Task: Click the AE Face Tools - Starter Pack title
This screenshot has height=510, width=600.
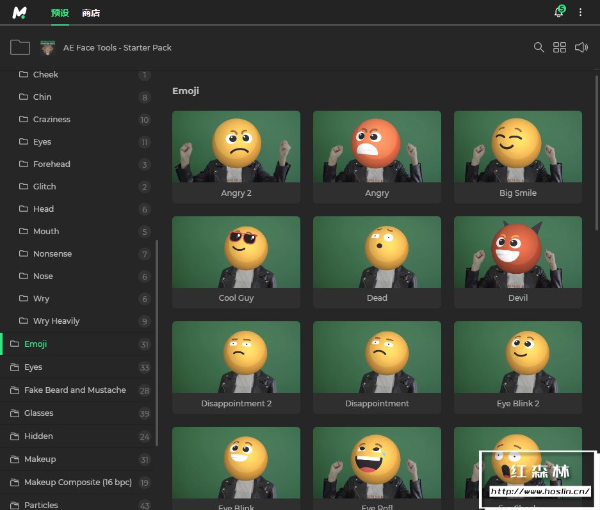Action: [x=117, y=47]
